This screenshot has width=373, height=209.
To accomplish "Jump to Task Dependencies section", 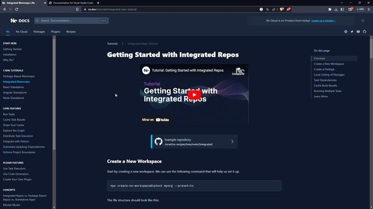I will 325,80.
